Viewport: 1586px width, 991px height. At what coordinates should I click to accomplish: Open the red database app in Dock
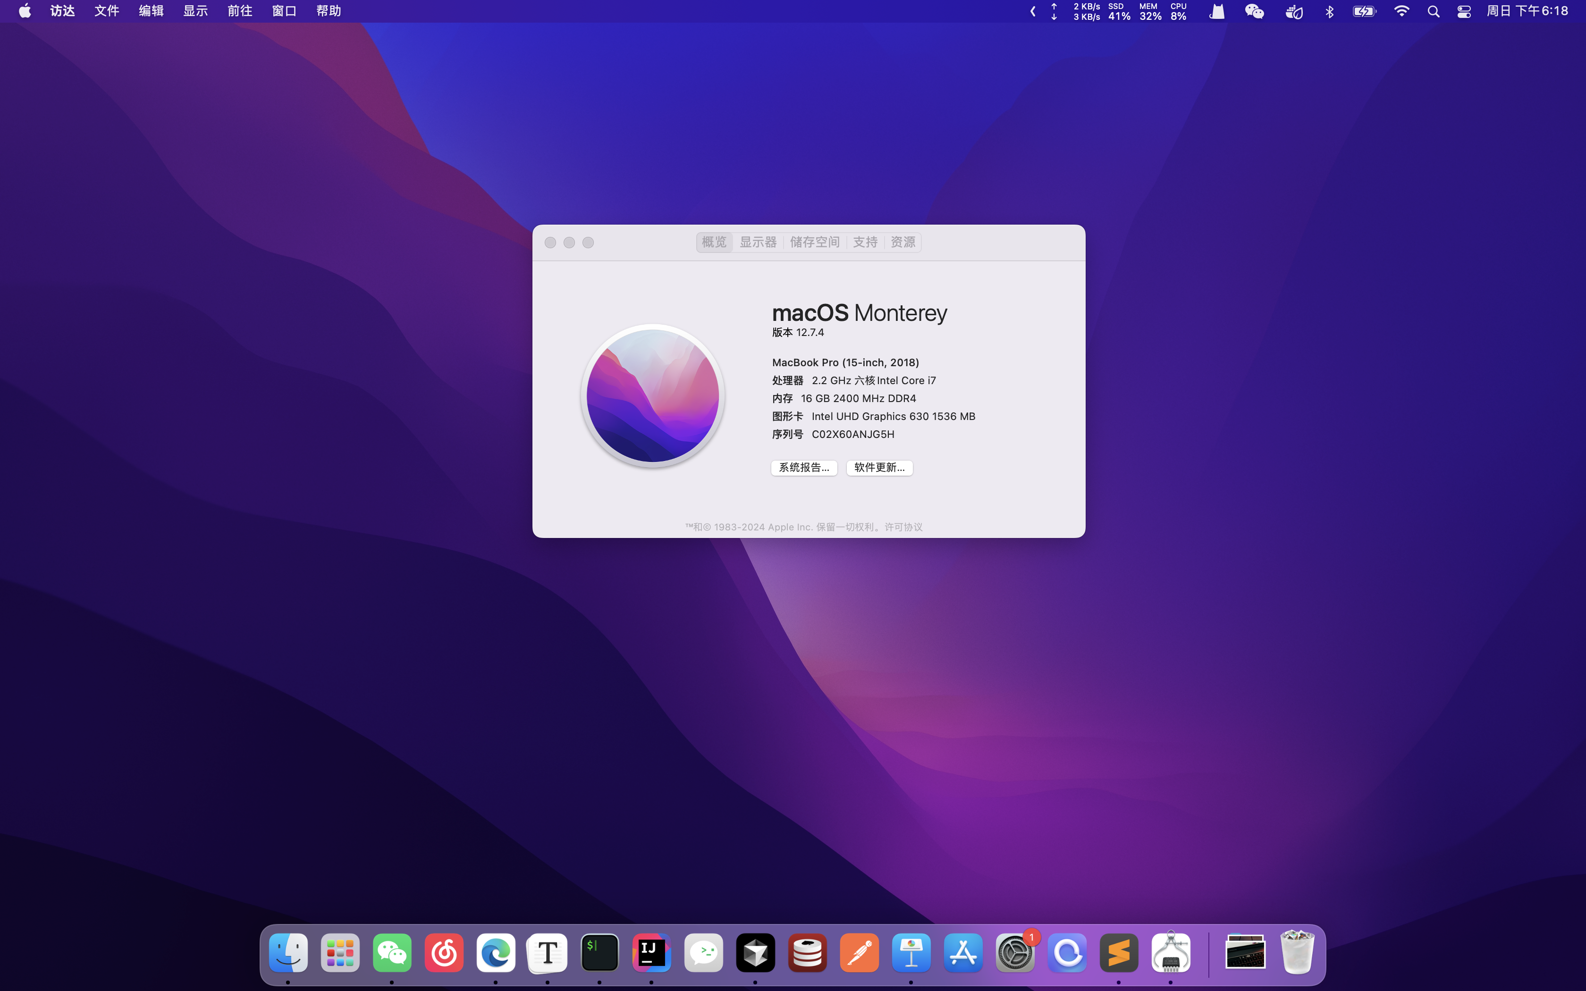808,952
